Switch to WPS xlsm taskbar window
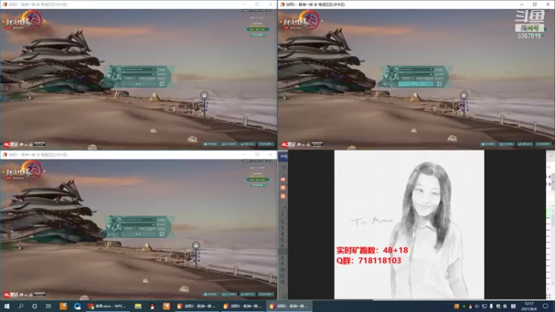555x312 pixels. point(108,306)
